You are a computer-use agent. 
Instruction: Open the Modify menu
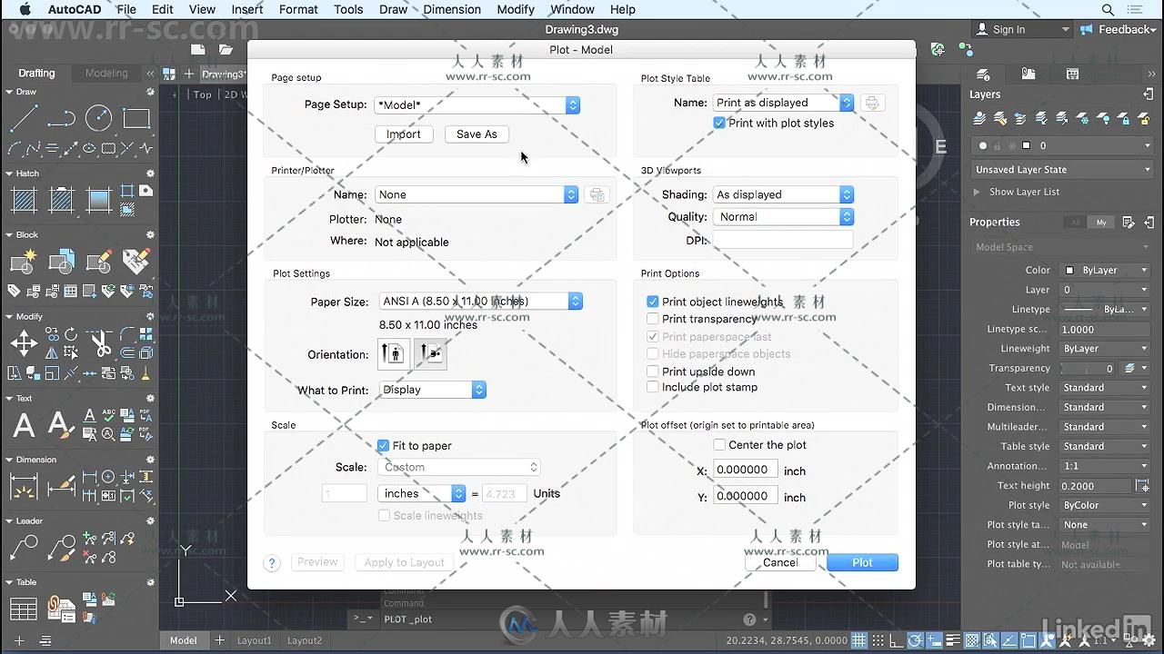[x=516, y=9]
